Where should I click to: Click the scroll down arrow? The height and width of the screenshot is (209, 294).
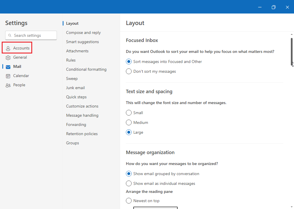tap(292, 207)
